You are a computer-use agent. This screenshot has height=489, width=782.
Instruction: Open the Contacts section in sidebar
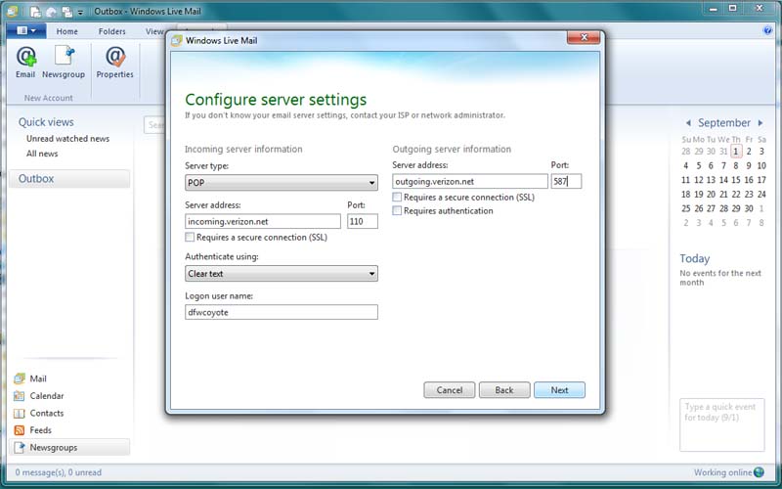tap(38, 413)
